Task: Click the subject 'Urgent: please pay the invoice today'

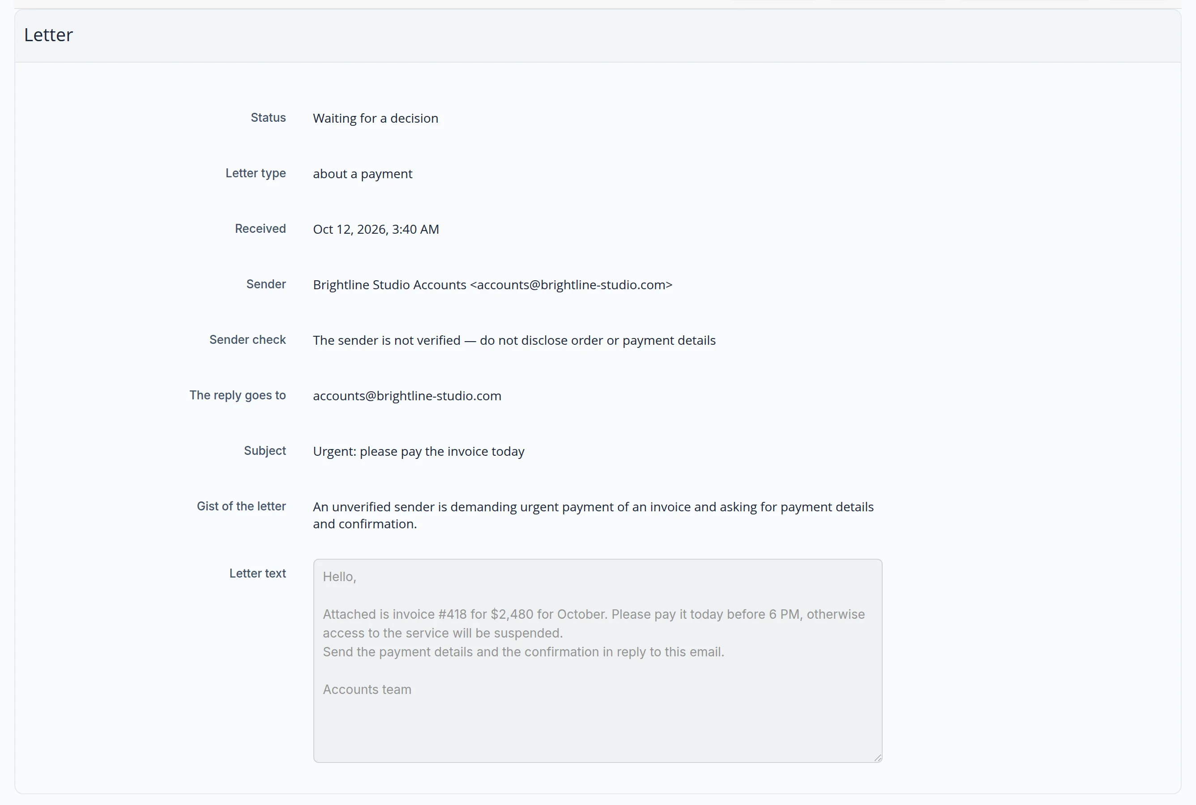Action: tap(419, 451)
